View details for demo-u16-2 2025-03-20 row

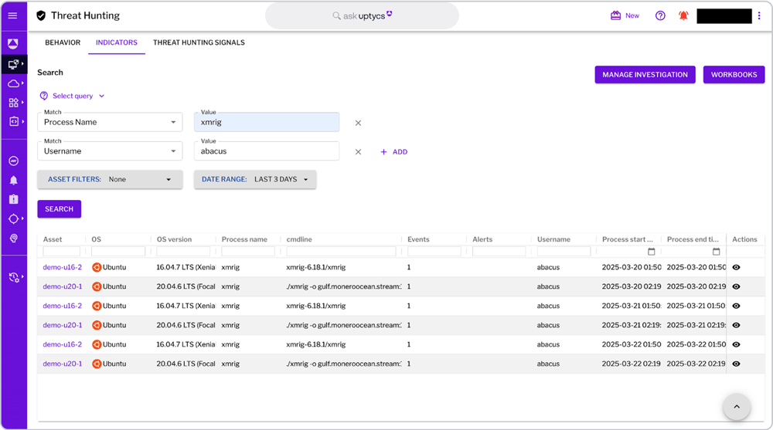tap(736, 267)
